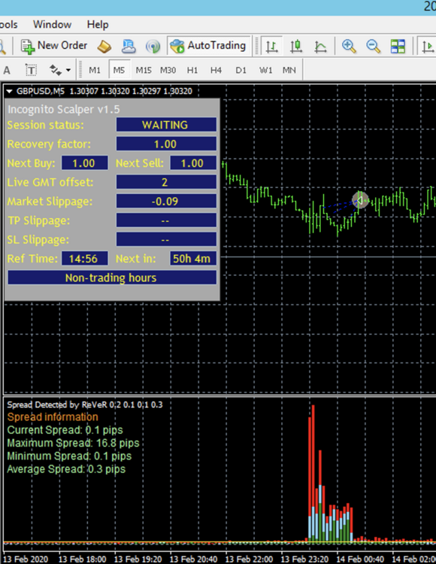Select the letter A text tool
Screen dimensions: 436x564
[7, 70]
